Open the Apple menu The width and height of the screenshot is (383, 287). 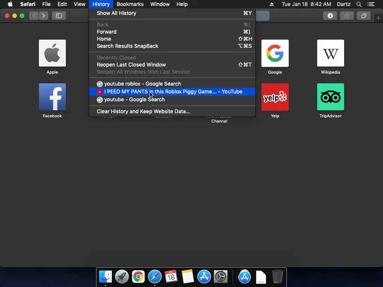point(10,4)
